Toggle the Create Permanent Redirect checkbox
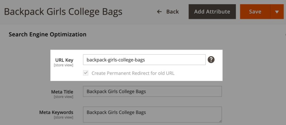 coord(85,73)
